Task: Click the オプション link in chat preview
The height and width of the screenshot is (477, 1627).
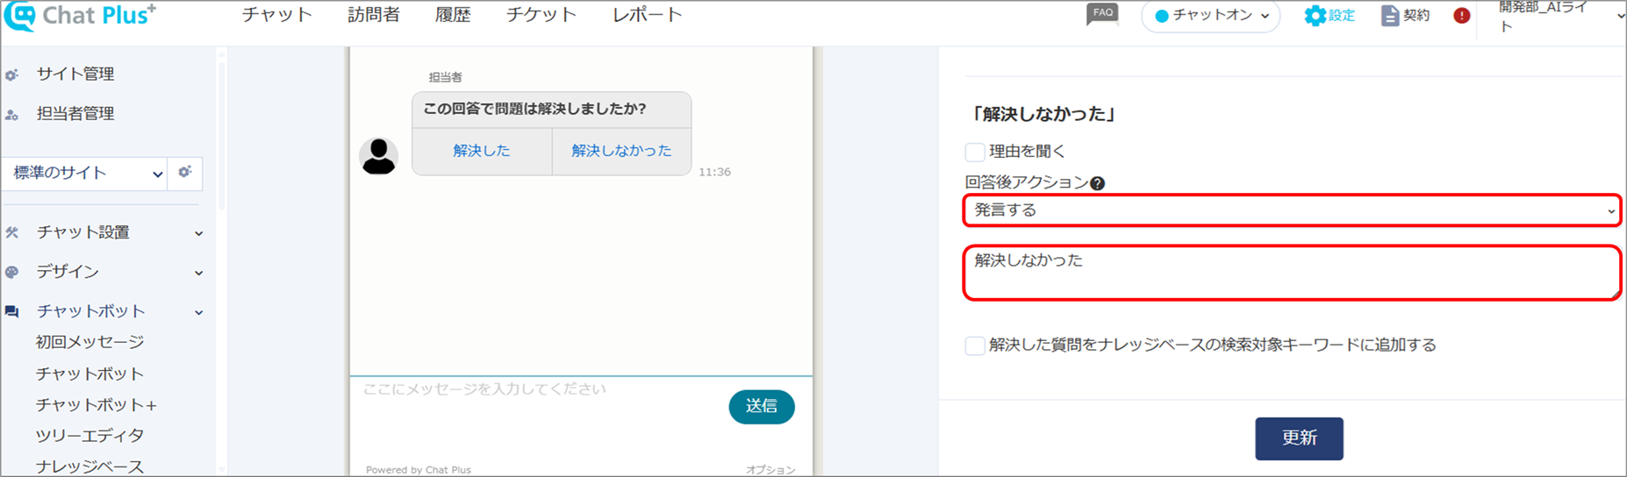Action: pos(770,470)
